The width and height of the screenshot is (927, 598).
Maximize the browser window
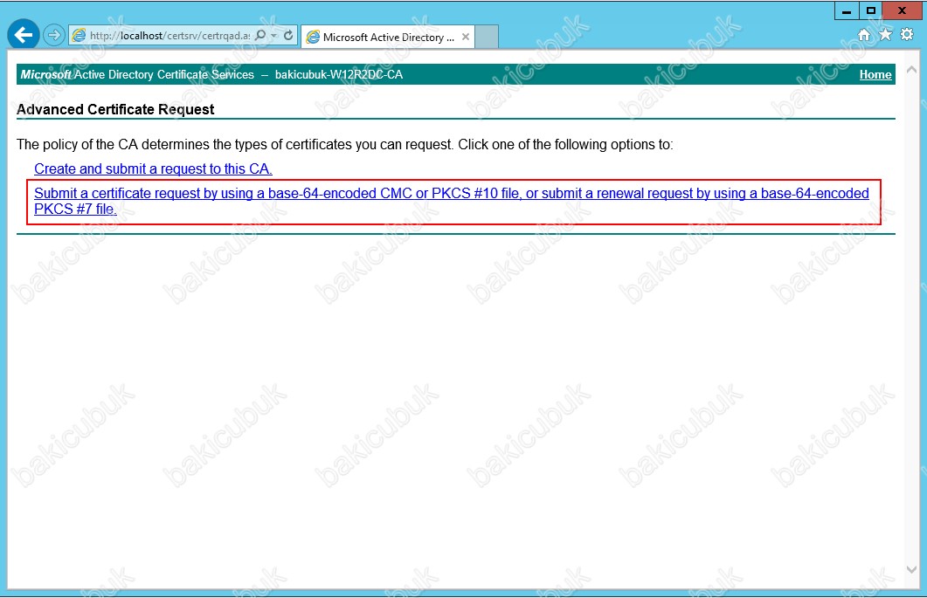point(870,10)
